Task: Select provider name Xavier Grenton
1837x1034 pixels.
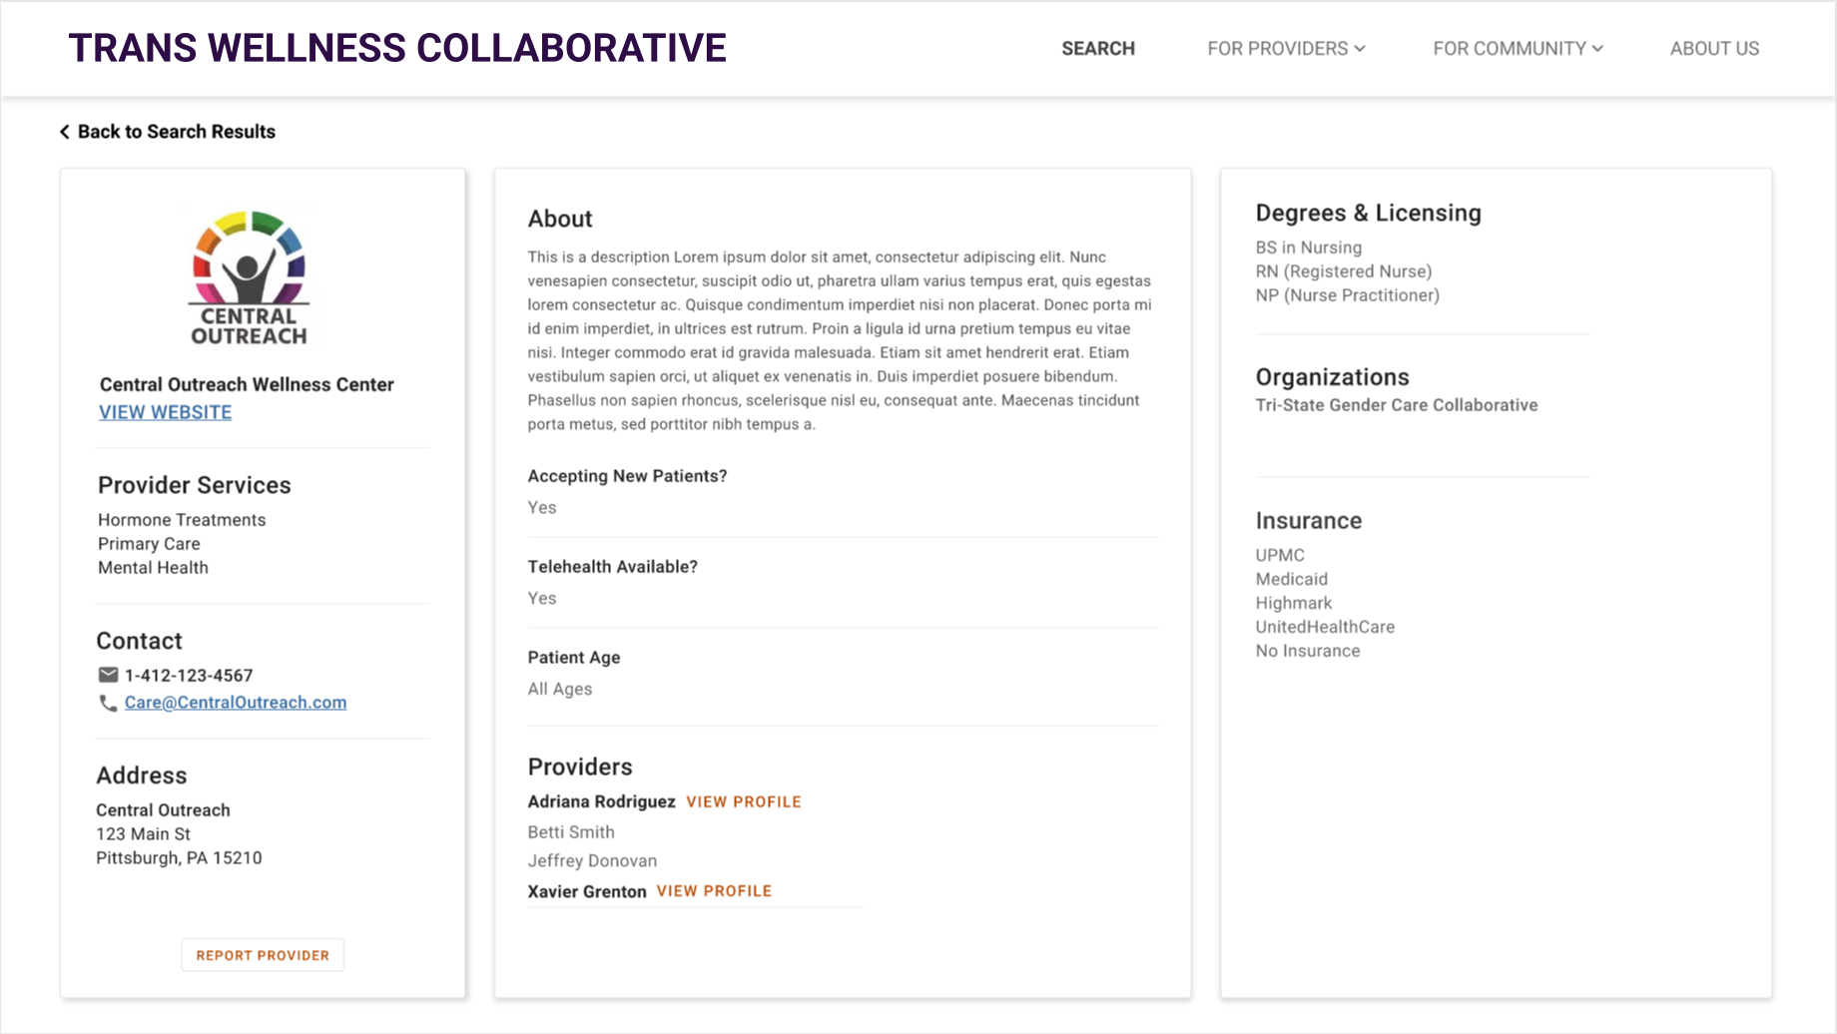Action: 587,891
